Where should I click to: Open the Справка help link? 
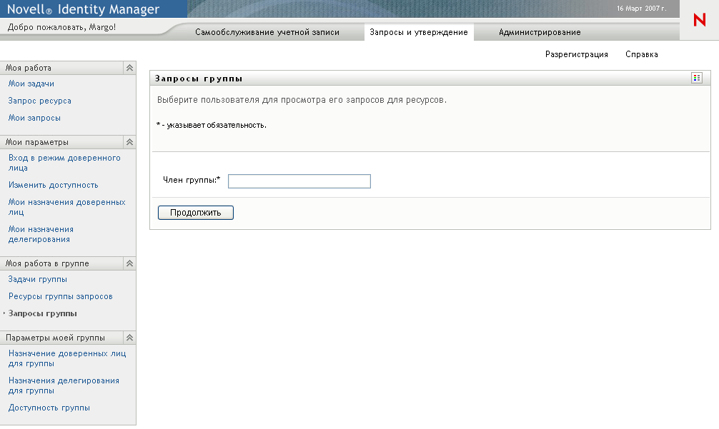point(641,54)
